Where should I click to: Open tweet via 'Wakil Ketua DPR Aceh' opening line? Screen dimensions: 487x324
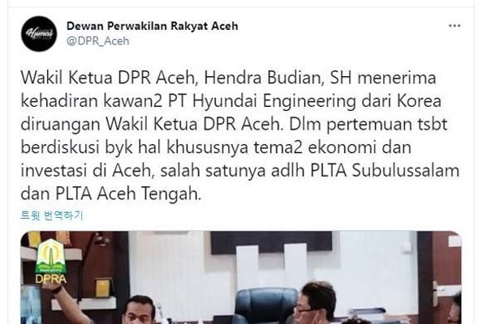(x=108, y=78)
